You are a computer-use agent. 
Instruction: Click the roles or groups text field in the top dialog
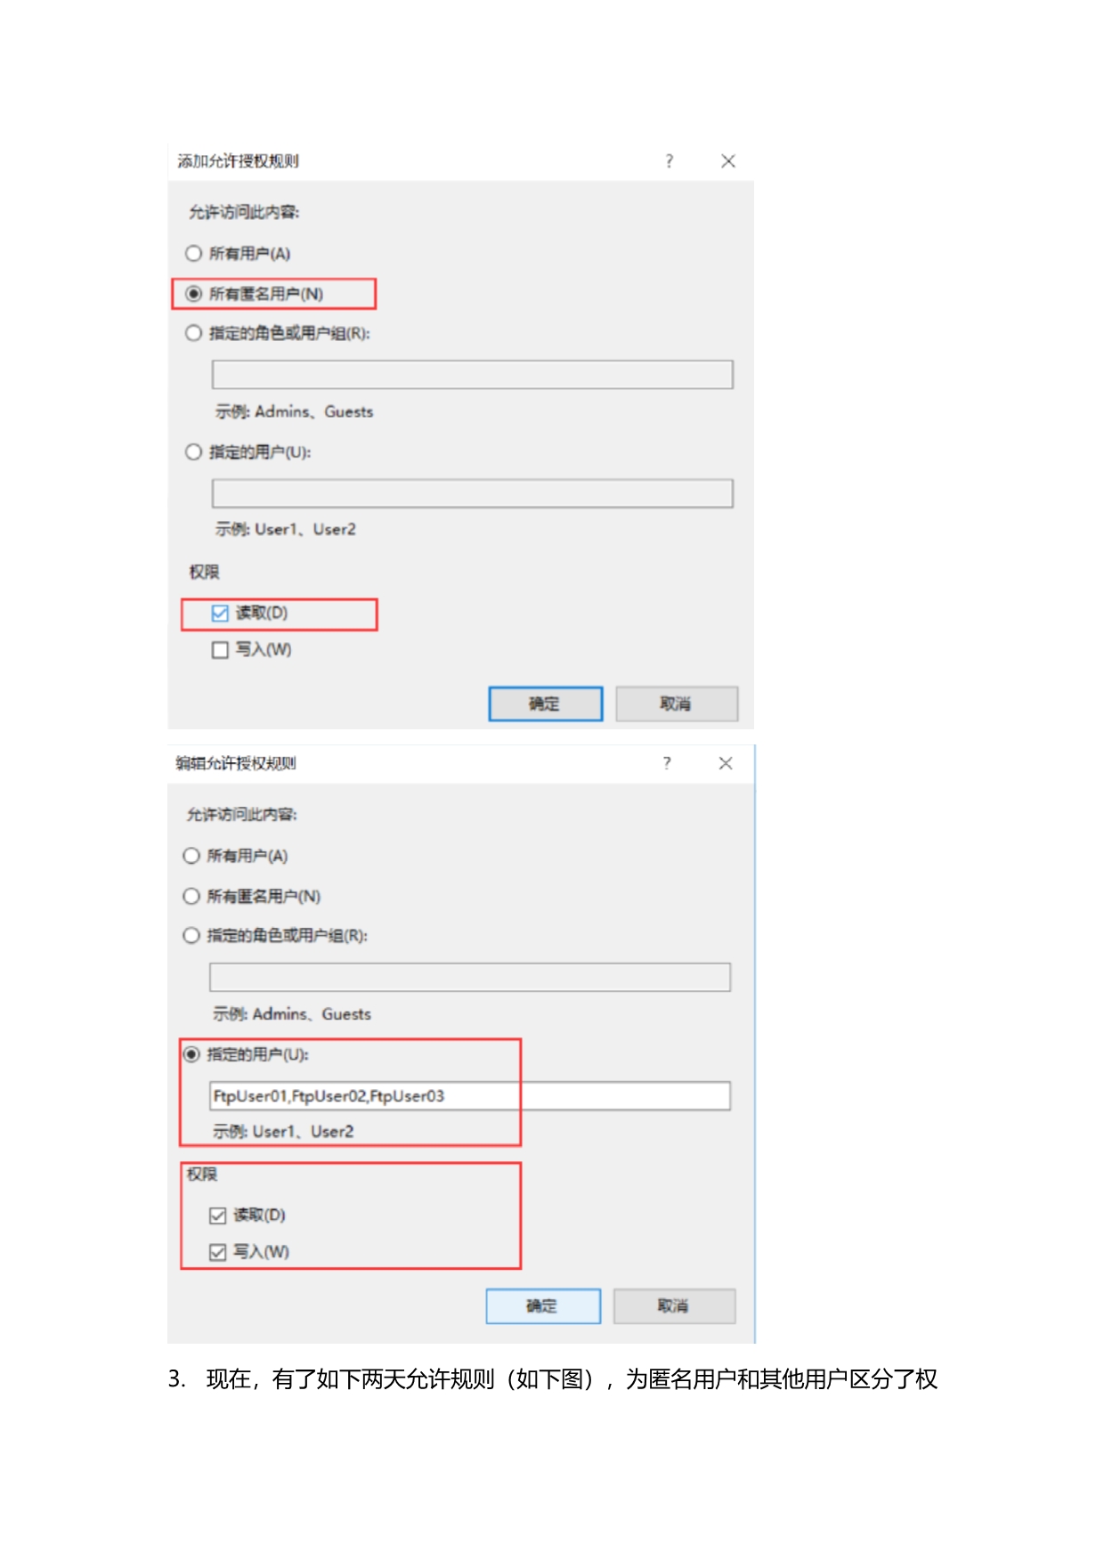(472, 375)
